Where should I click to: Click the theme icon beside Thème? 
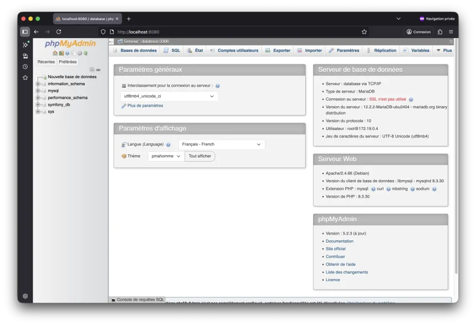click(x=124, y=156)
